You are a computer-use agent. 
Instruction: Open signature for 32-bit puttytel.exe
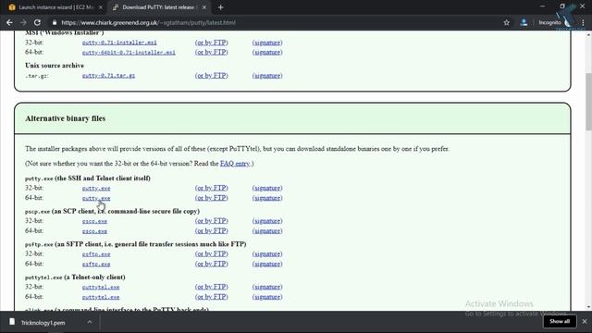[267, 287]
